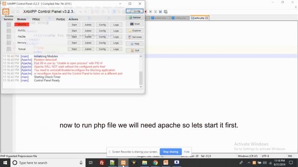298x167 pixels.
Task: Open XAMPP main Config button with wrench icon
Action: 135,11
